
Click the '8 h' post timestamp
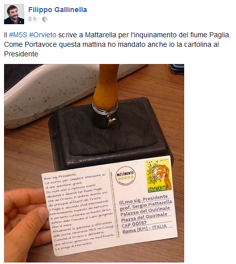[32, 19]
